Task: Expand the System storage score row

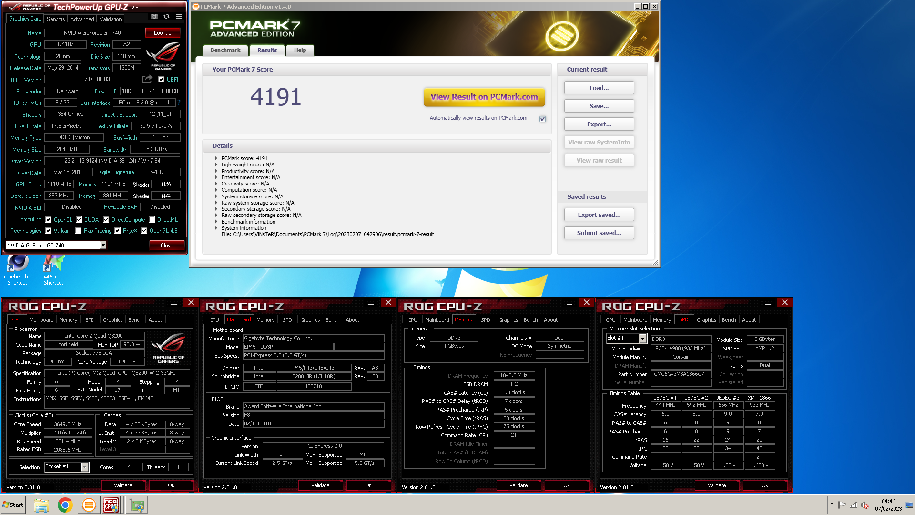Action: point(216,196)
